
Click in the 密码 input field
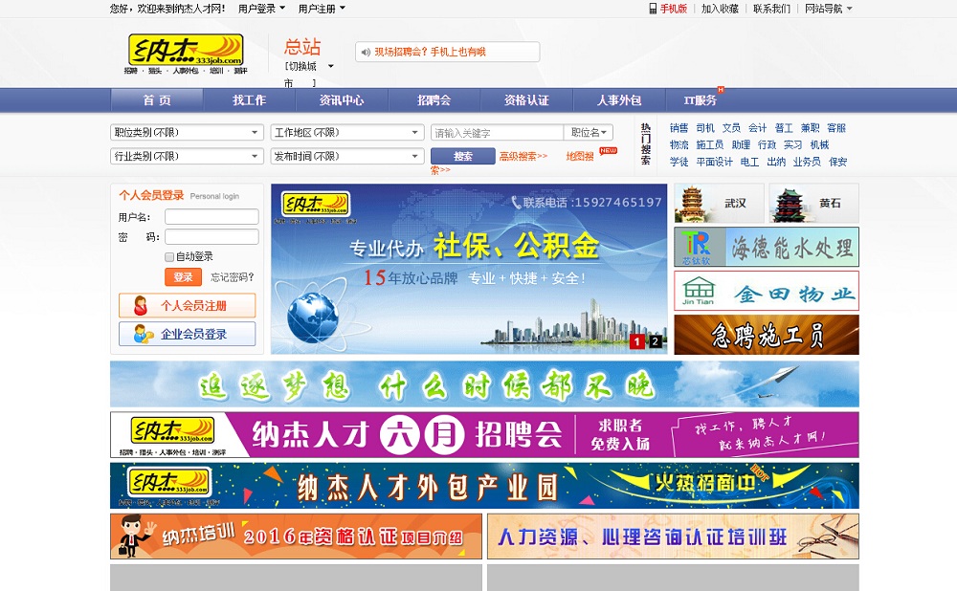(x=211, y=236)
